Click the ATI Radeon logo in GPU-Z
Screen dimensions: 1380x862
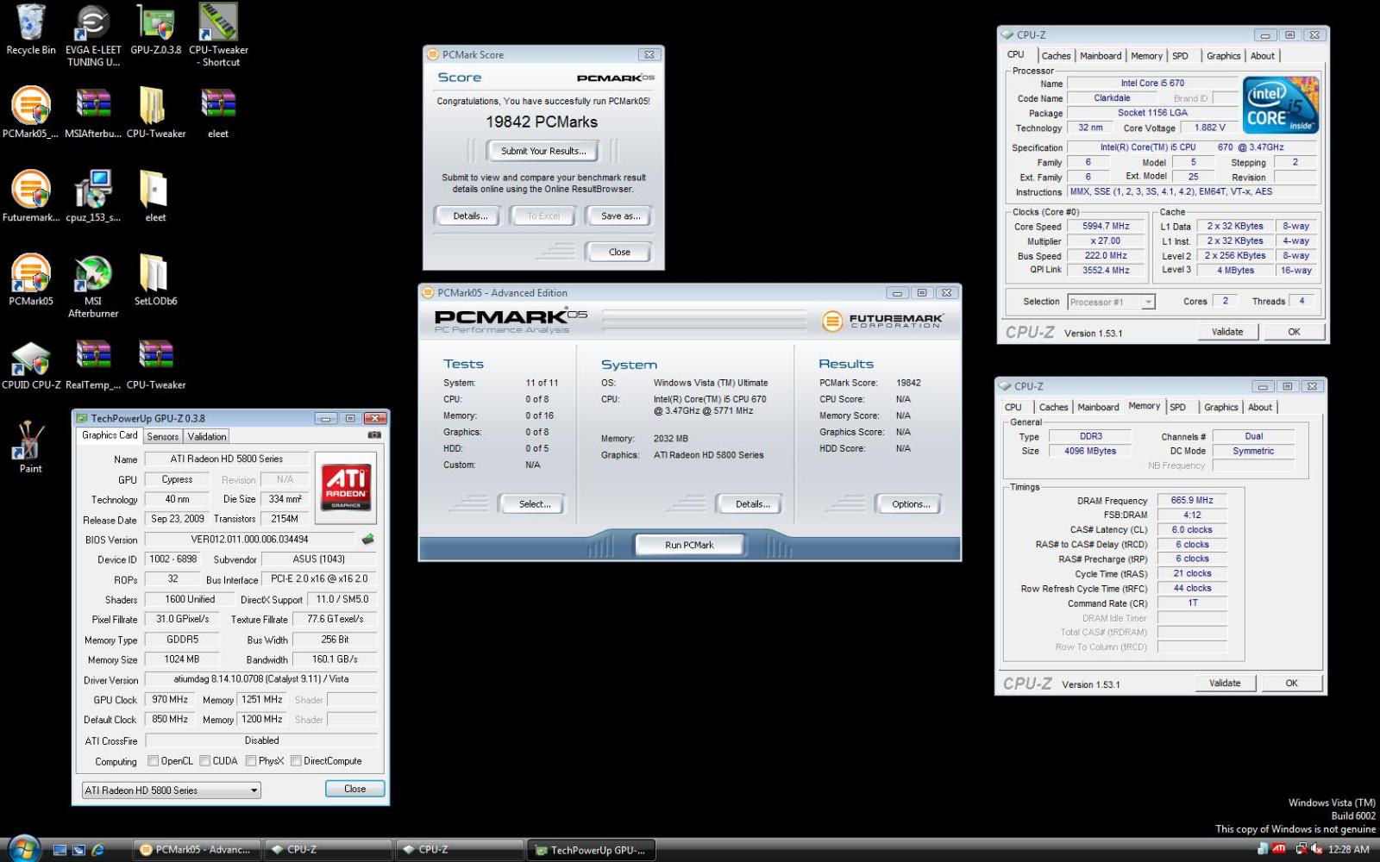346,487
